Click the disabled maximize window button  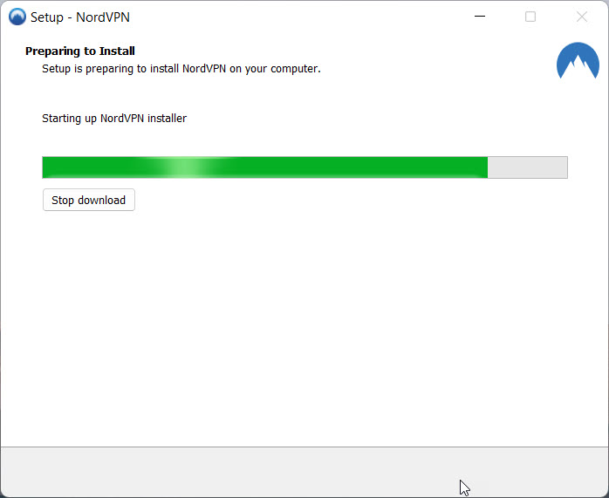[530, 17]
